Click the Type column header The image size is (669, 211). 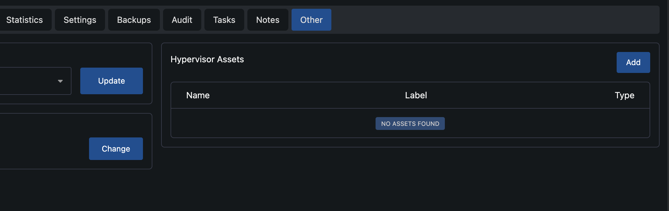(624, 95)
